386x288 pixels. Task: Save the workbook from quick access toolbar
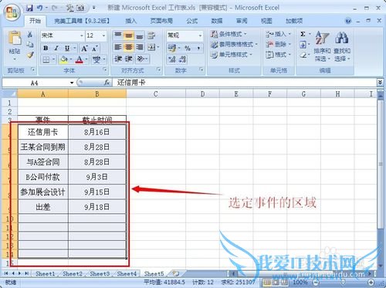[29, 8]
